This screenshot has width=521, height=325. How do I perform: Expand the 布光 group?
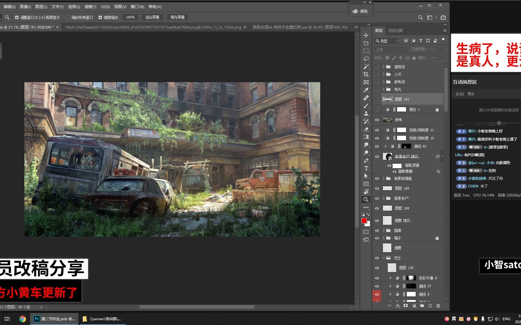pos(384,89)
